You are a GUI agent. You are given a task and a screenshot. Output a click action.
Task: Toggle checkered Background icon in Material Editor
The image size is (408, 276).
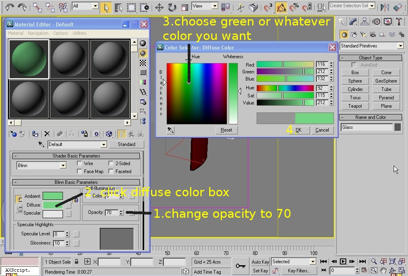click(x=143, y=63)
